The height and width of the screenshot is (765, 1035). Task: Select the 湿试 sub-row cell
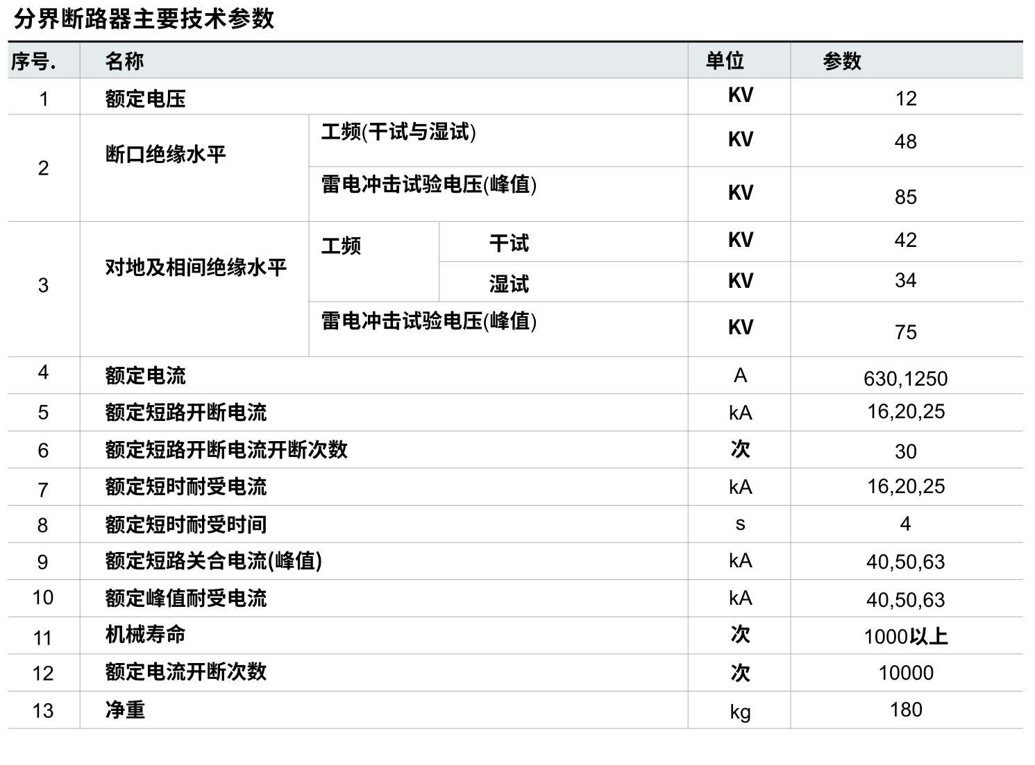(x=509, y=284)
